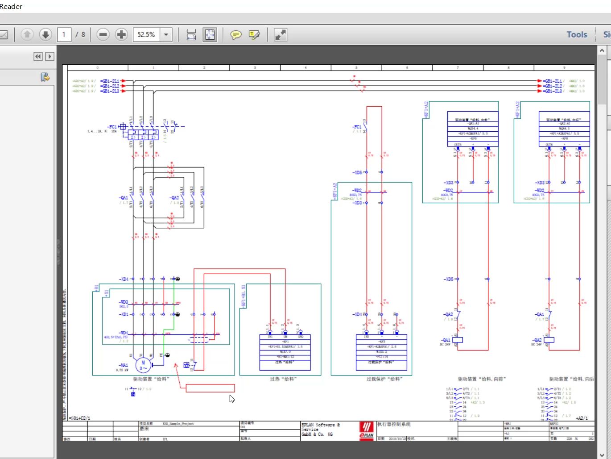Select the fit width scrolling icon
The width and height of the screenshot is (611, 459).
tap(191, 34)
